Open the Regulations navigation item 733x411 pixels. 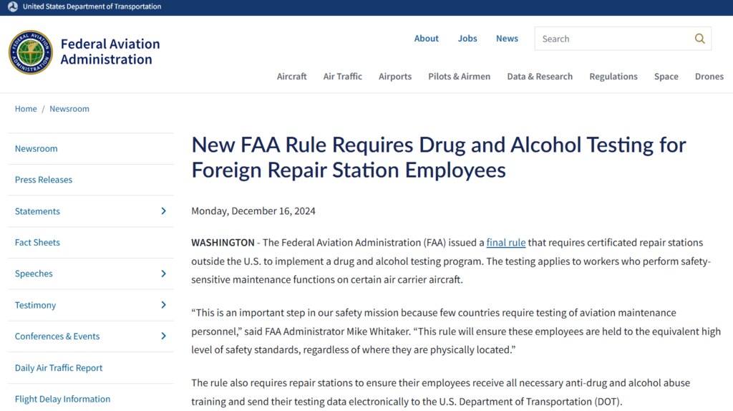[613, 76]
